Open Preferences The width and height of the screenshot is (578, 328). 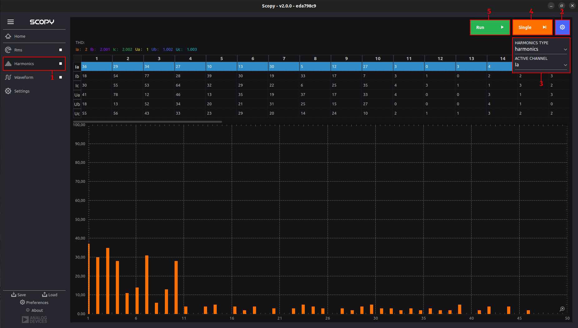pyautogui.click(x=34, y=302)
